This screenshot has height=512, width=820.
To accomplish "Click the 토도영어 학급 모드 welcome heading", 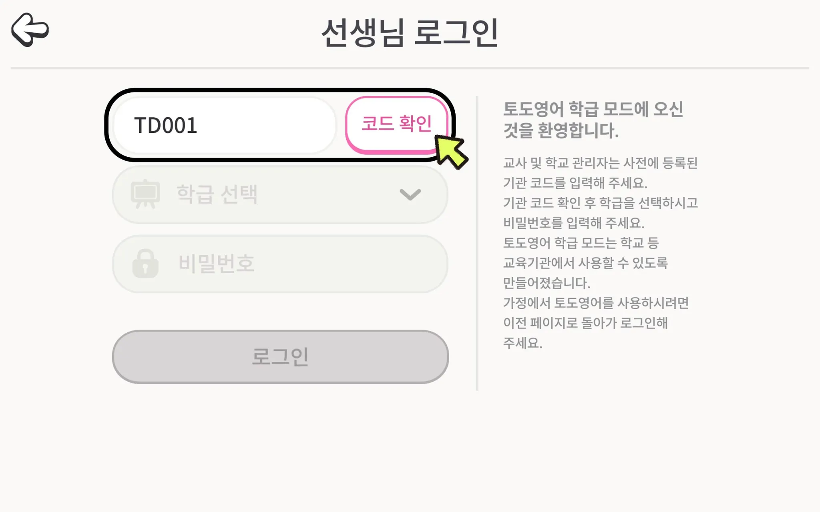I will point(593,120).
